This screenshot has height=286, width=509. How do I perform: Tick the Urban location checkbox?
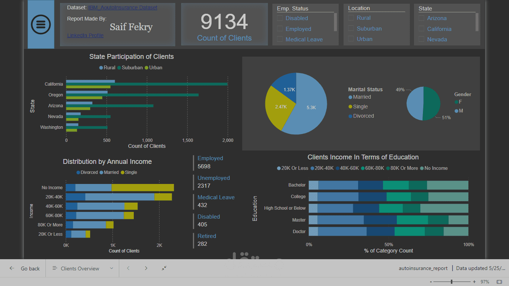[x=351, y=39]
